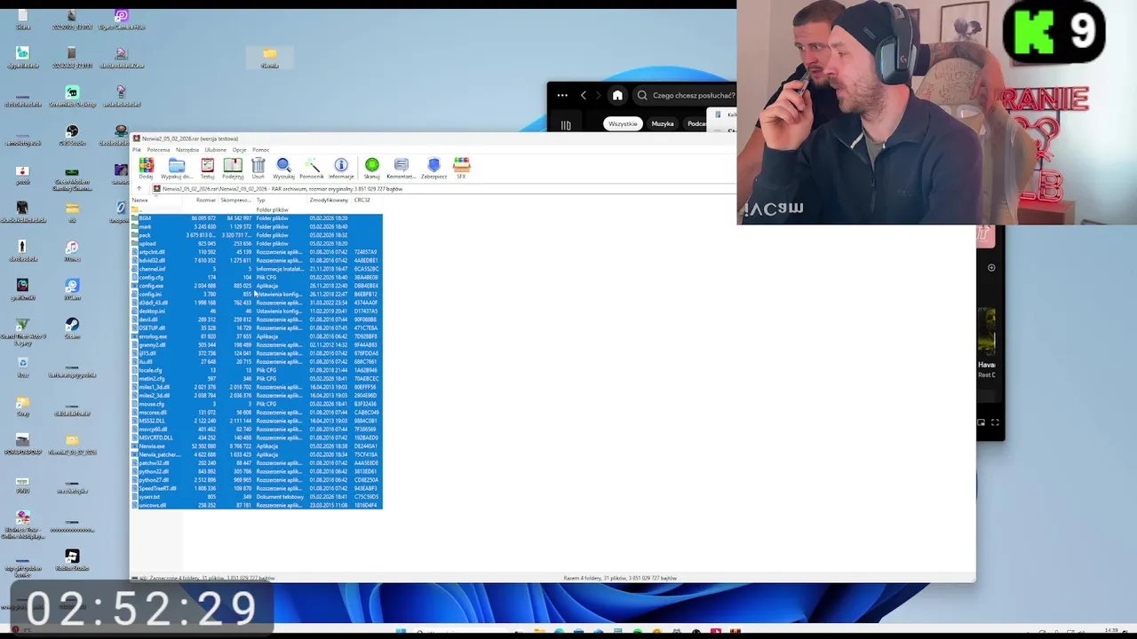Select the metin2.cfg file row
Screen dimensions: 1137x639
(257, 379)
